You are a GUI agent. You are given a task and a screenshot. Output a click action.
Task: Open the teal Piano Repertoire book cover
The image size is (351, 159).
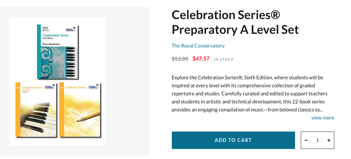(58, 52)
